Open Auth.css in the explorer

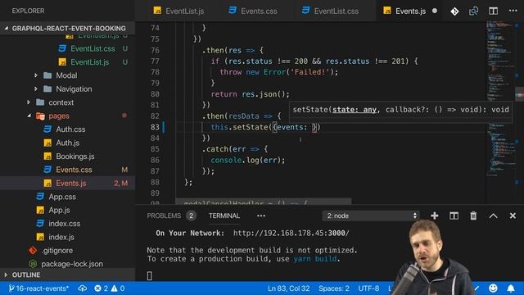coord(70,129)
